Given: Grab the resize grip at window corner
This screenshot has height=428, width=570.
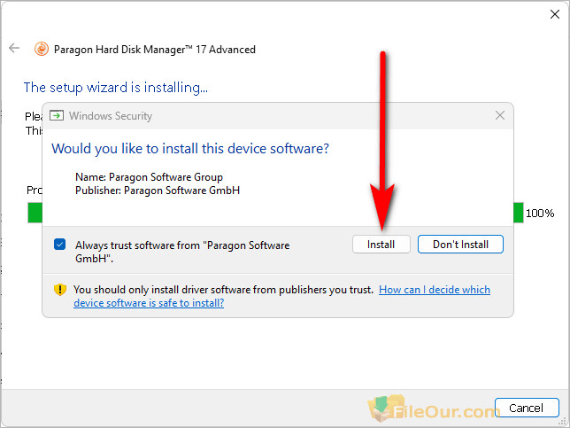Looking at the screenshot, I should point(564,422).
